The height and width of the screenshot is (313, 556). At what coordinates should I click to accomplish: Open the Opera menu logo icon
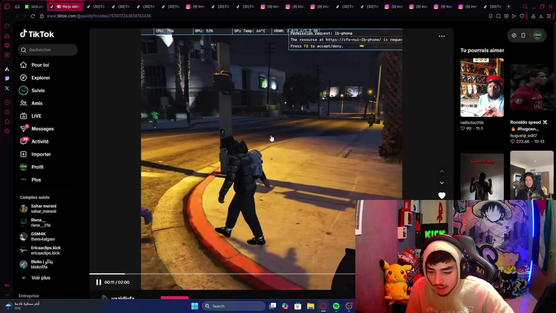pyautogui.click(x=7, y=7)
